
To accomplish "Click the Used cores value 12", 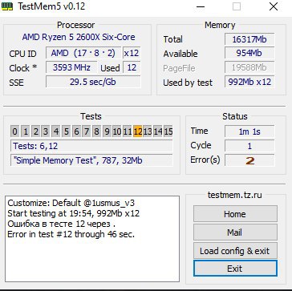I will 132,67.
